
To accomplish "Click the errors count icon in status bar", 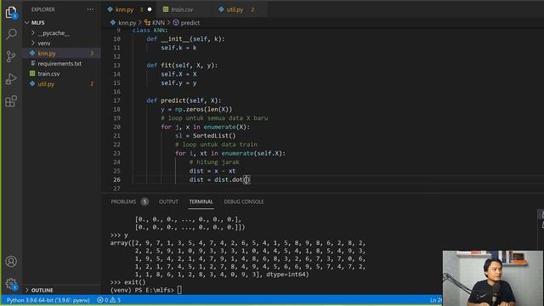I will tap(100, 300).
